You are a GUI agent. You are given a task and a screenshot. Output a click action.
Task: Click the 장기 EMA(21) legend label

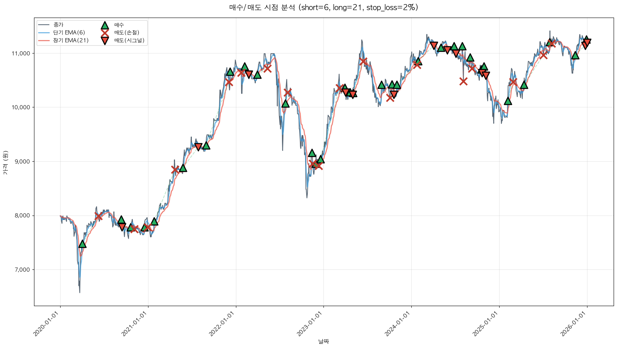point(71,41)
